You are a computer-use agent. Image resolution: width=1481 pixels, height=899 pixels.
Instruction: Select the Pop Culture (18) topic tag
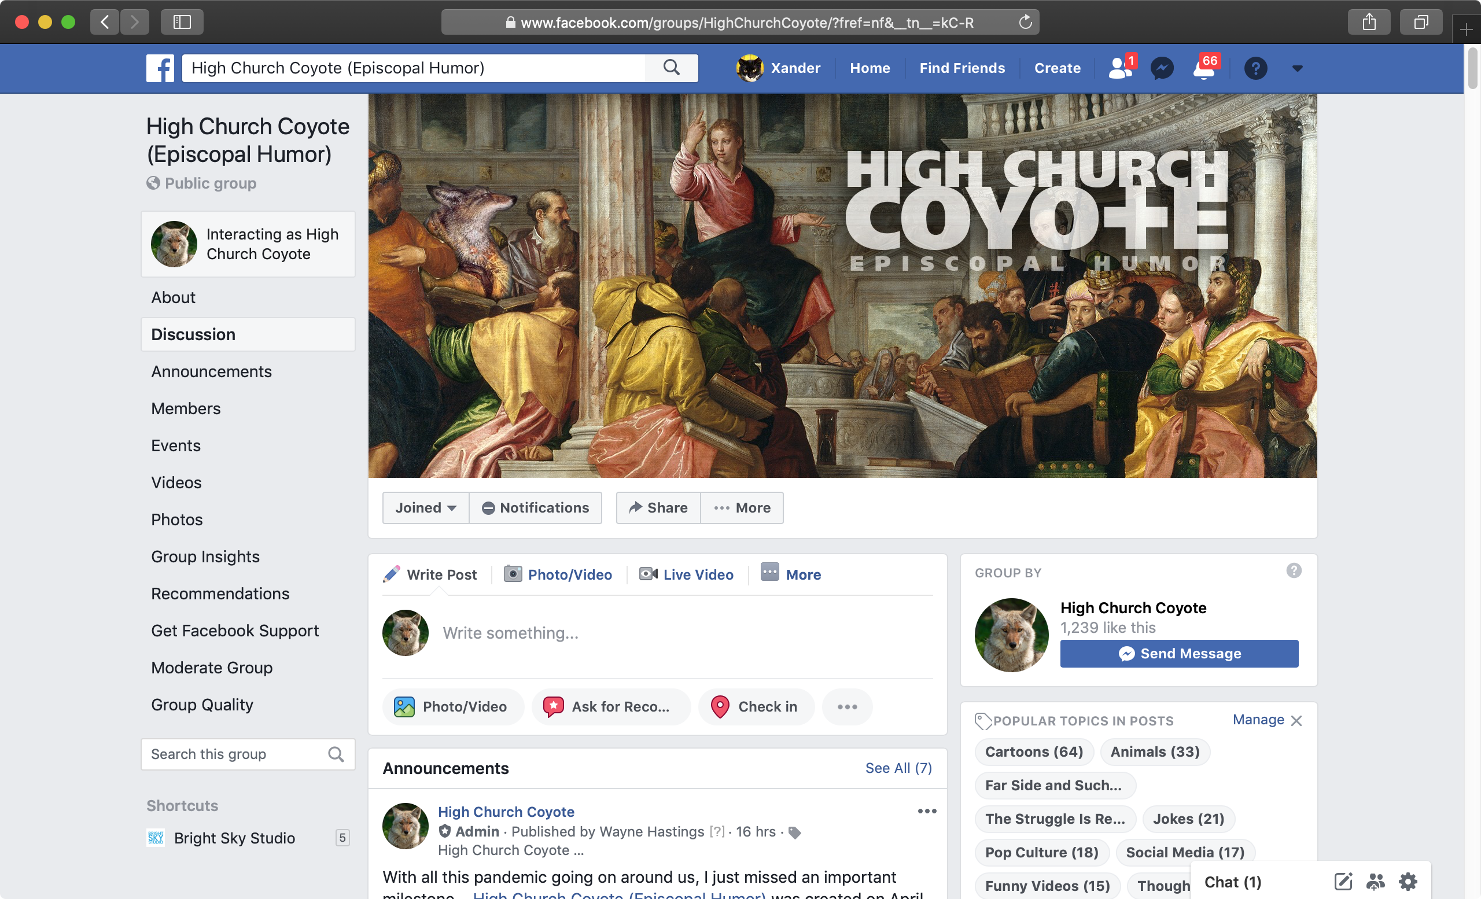[1042, 853]
